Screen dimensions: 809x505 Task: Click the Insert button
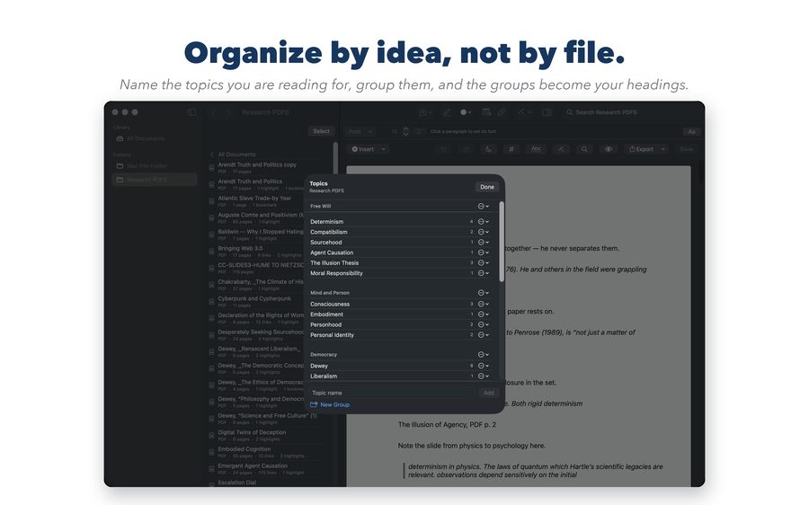coord(363,149)
